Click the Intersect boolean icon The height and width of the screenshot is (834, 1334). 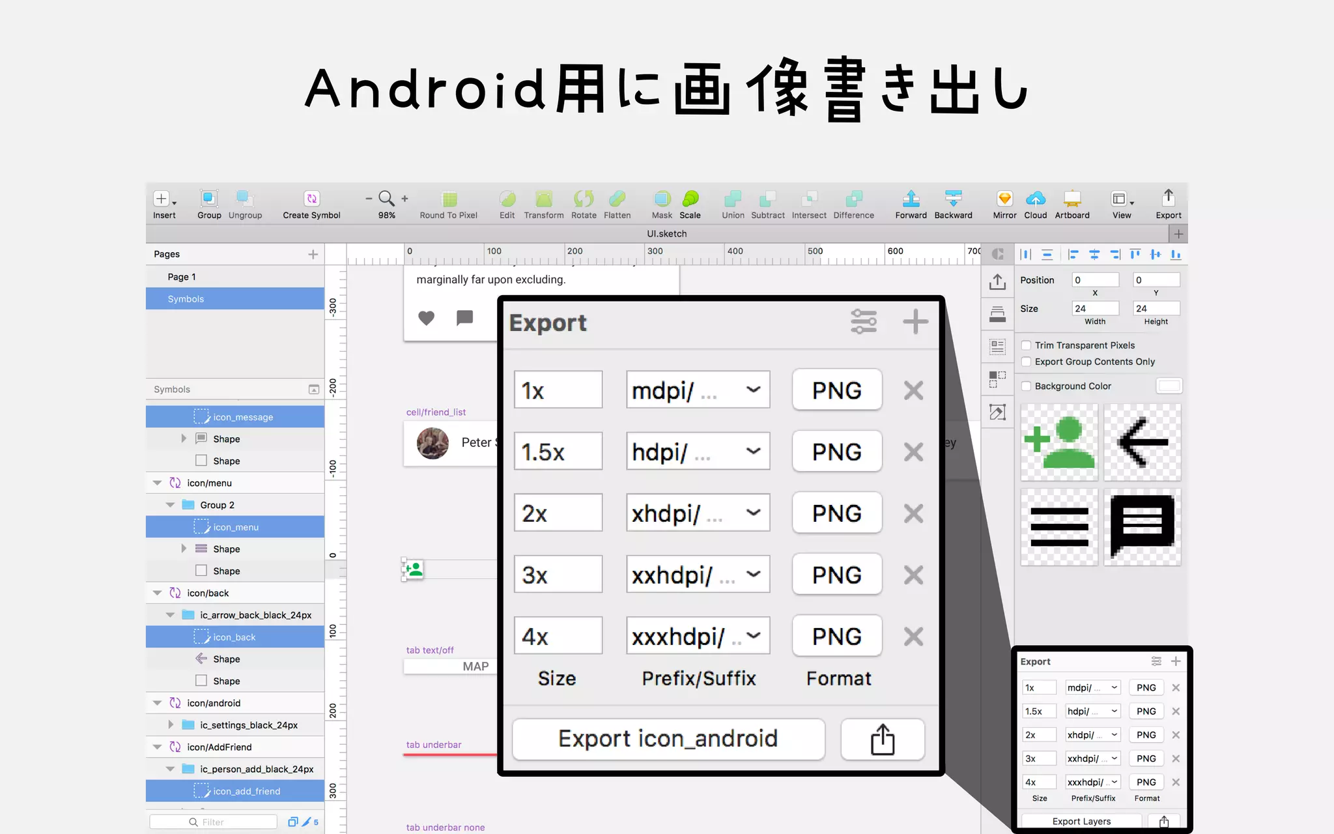[x=809, y=198]
